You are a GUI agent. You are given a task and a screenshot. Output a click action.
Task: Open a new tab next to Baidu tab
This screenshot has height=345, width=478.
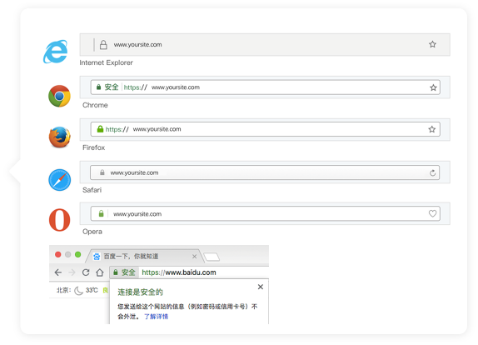click(212, 257)
